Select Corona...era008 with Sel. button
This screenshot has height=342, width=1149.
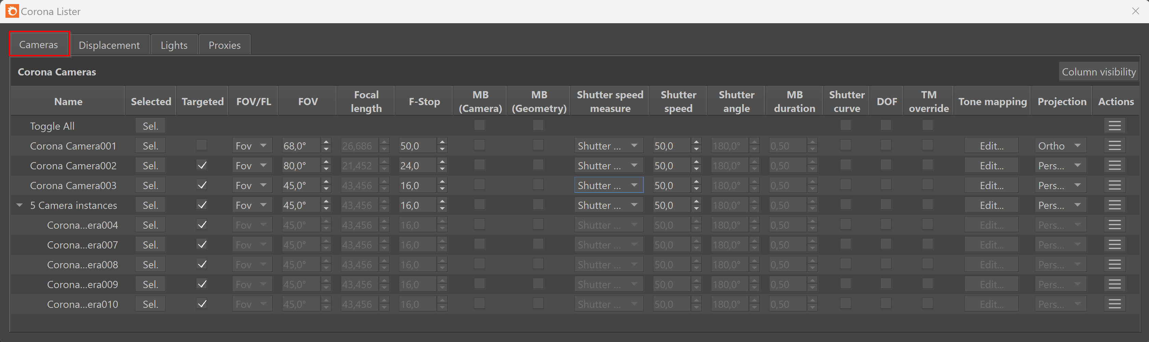point(150,265)
